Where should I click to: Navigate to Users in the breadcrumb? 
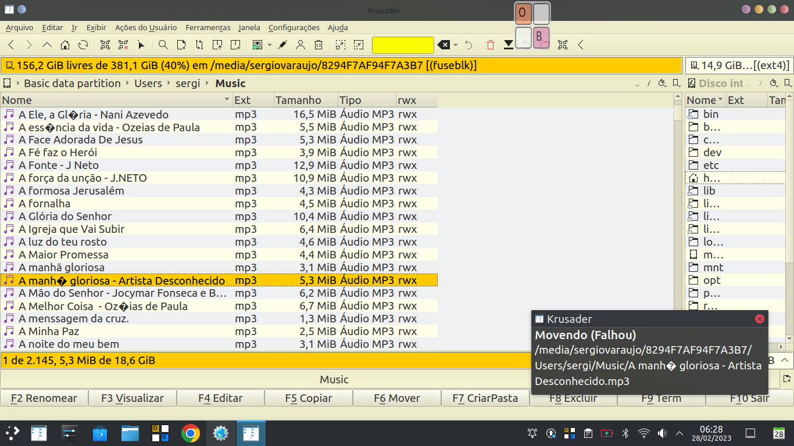point(148,84)
